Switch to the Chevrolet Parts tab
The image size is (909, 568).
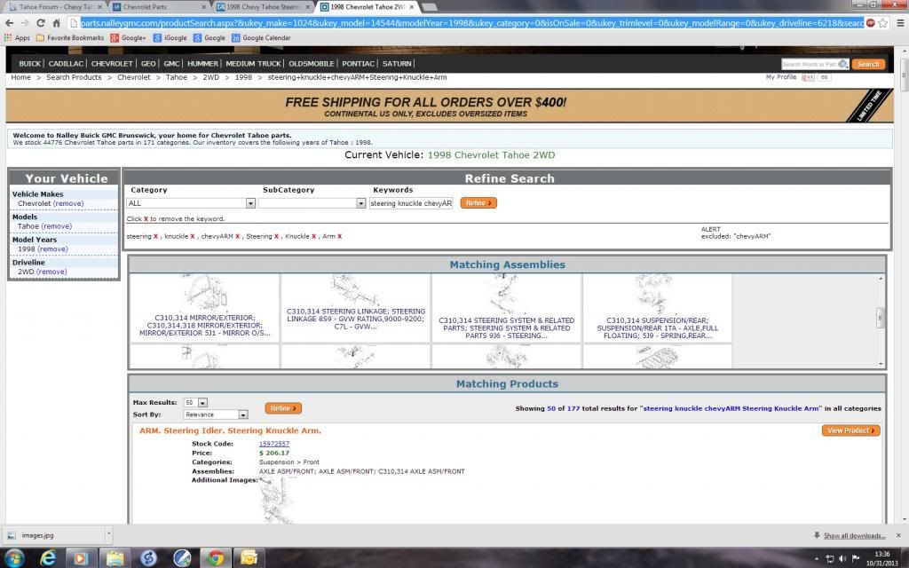(159, 7)
